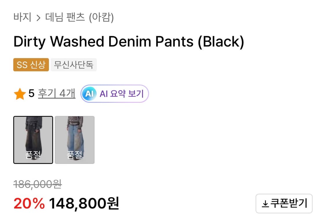The height and width of the screenshot is (222, 326).
Task: Click the 148,800원 sale price
Action: (84, 203)
